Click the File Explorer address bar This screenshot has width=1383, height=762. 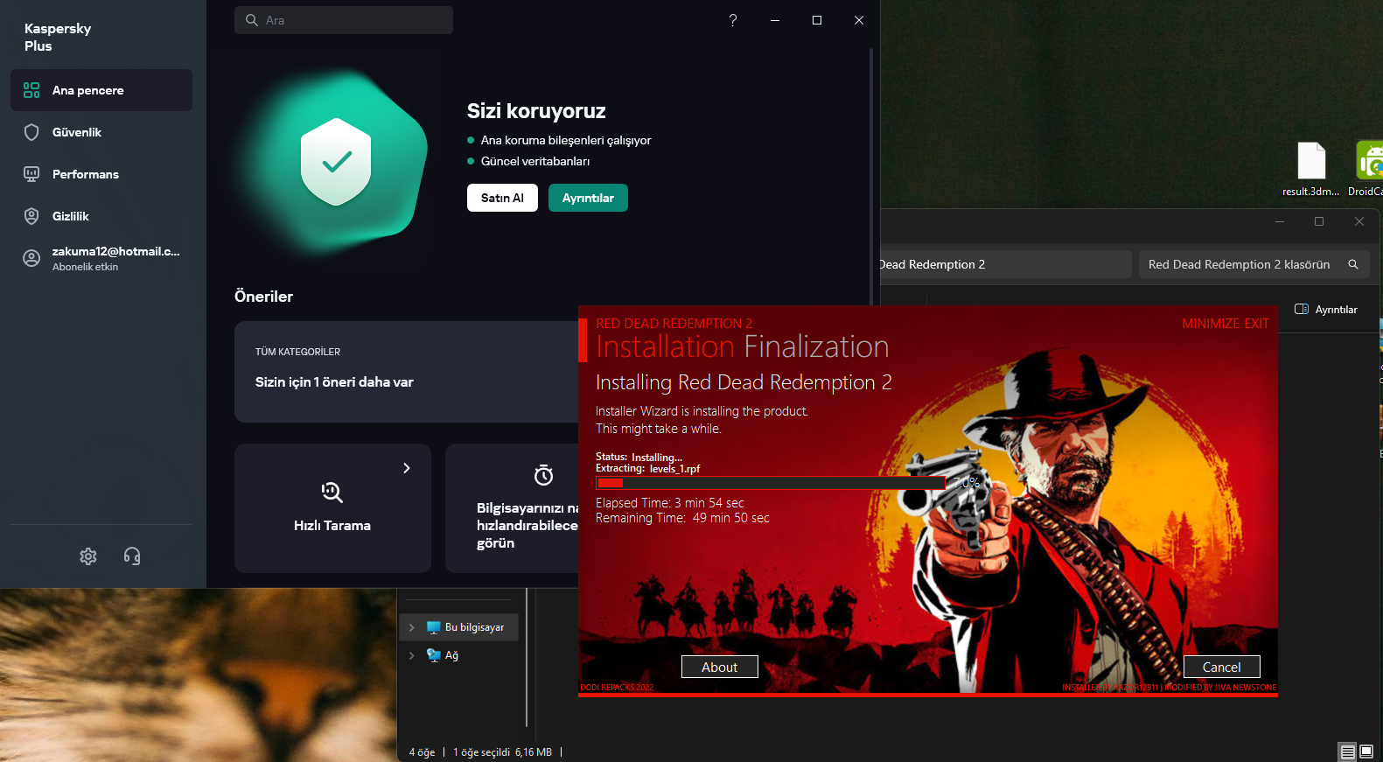click(1006, 264)
